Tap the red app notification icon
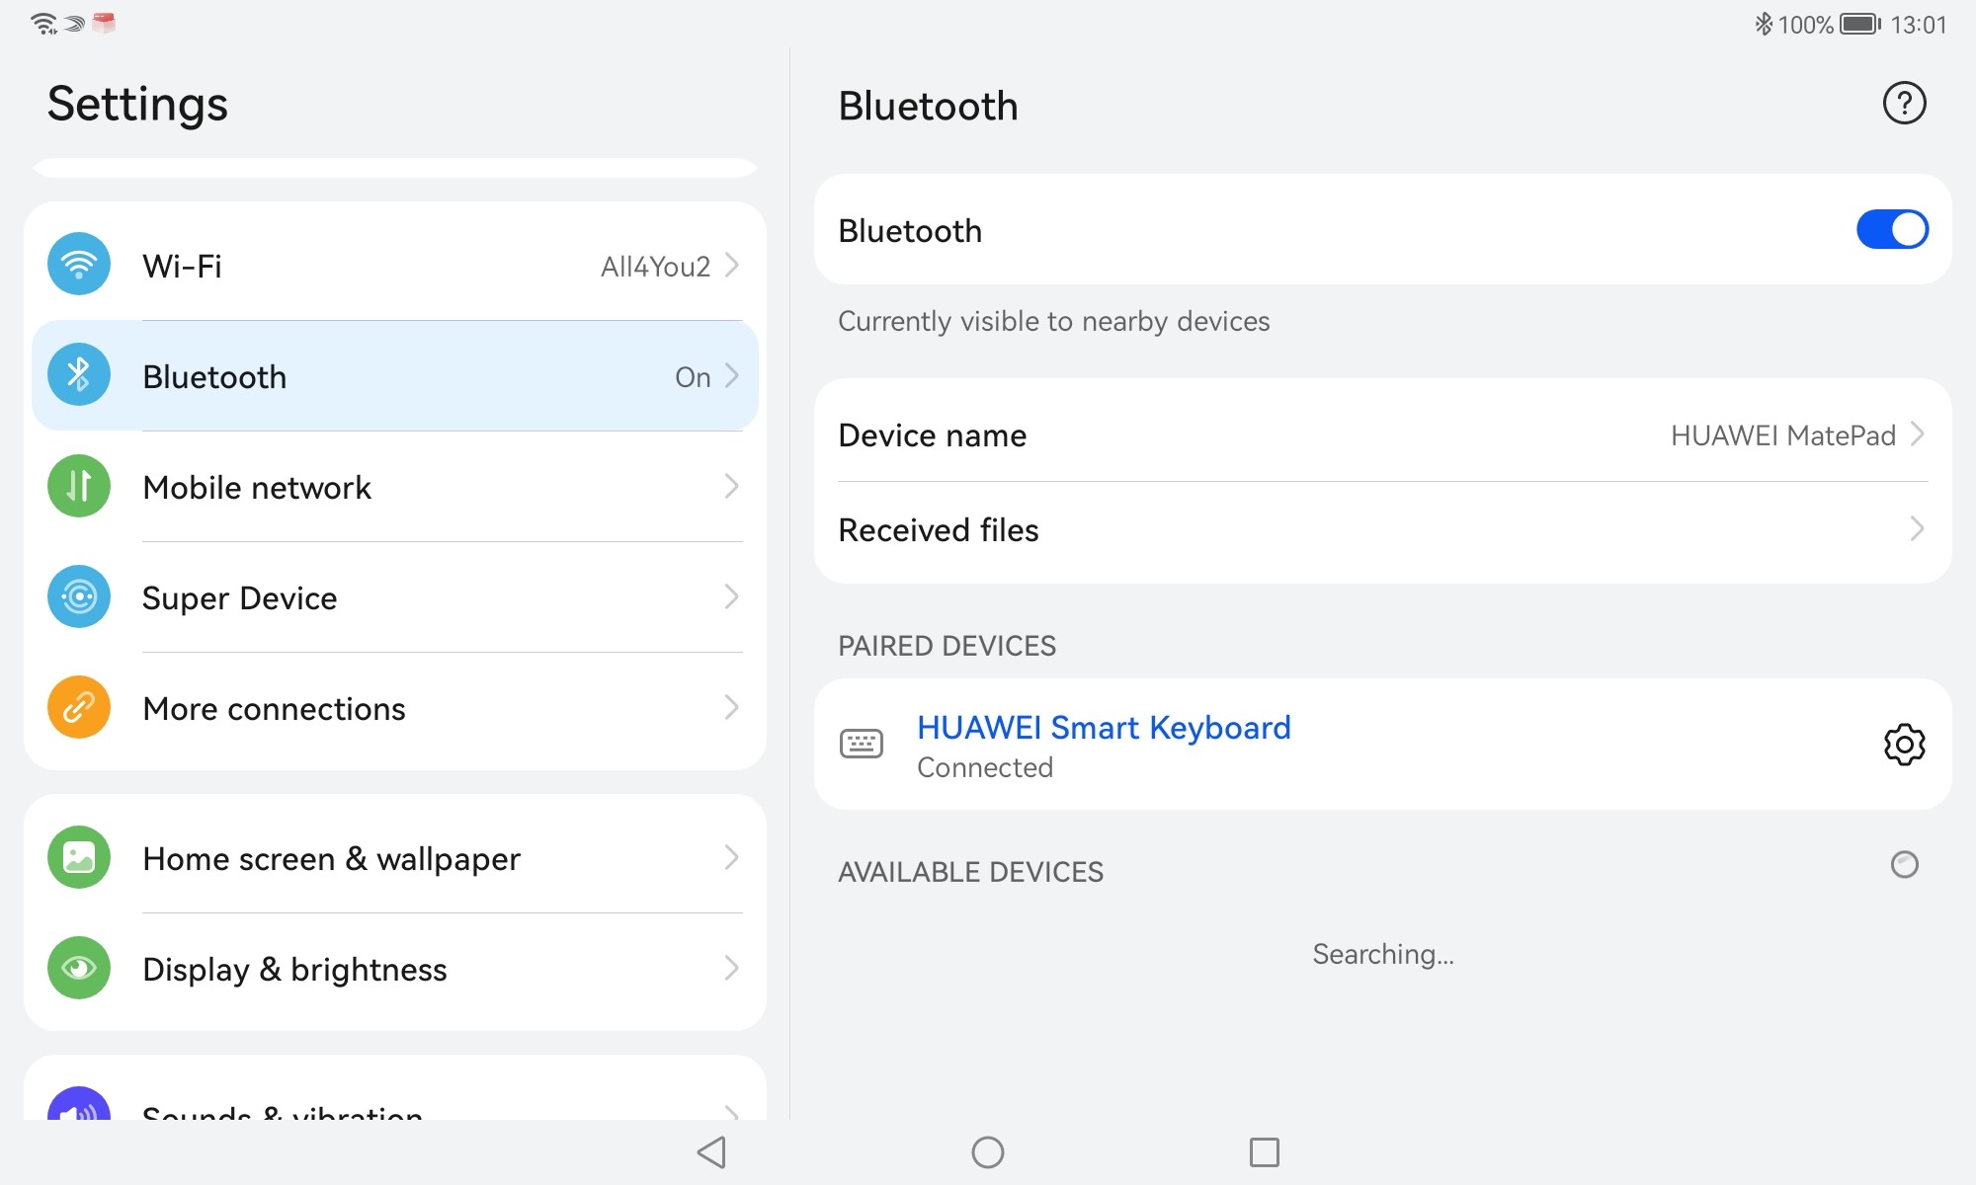 [x=104, y=23]
